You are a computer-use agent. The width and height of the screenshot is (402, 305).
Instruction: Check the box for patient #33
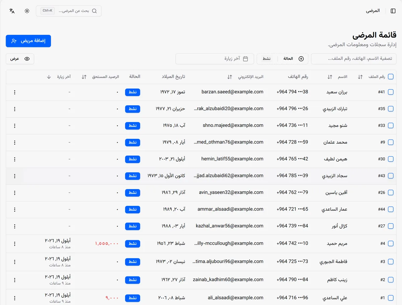[x=391, y=126]
